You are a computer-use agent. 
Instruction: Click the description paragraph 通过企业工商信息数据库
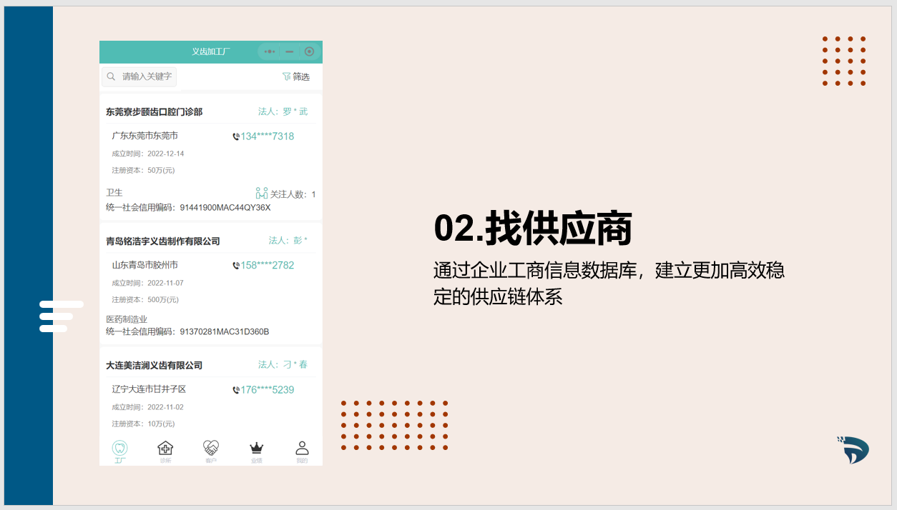click(x=609, y=284)
